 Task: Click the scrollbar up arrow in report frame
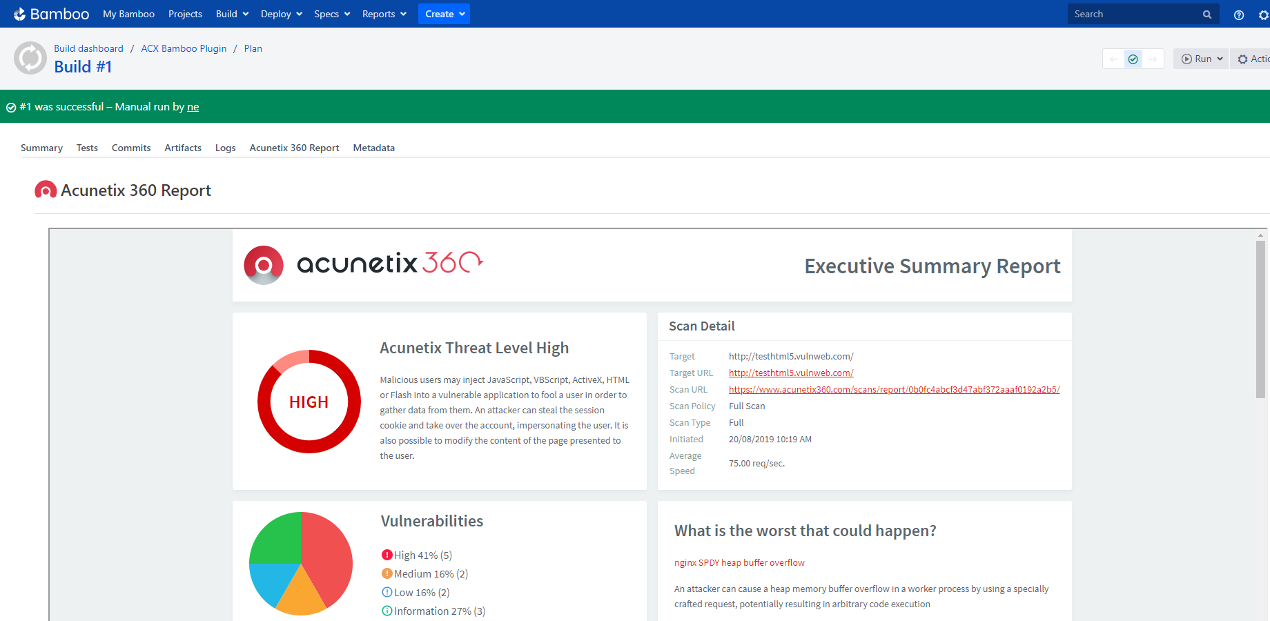pos(1260,235)
